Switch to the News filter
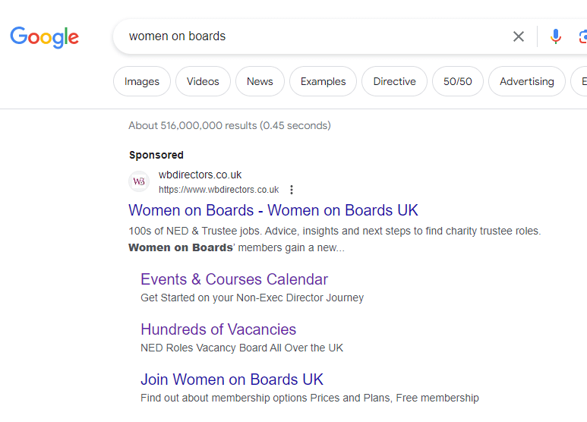 click(x=260, y=81)
